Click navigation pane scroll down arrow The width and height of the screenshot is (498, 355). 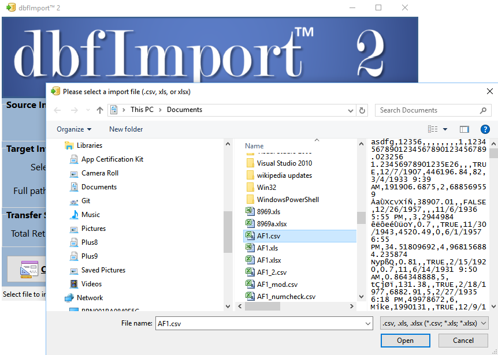(x=228, y=306)
